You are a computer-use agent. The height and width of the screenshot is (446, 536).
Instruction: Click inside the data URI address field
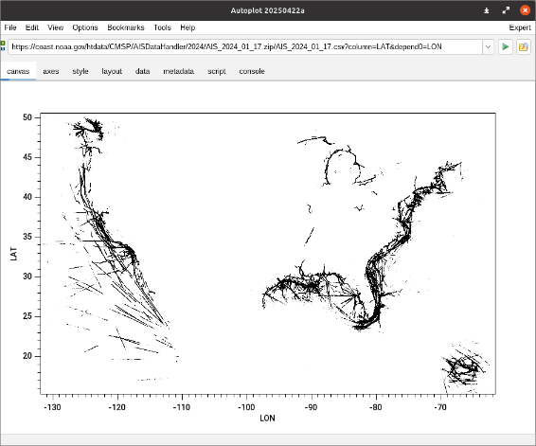tap(245, 46)
